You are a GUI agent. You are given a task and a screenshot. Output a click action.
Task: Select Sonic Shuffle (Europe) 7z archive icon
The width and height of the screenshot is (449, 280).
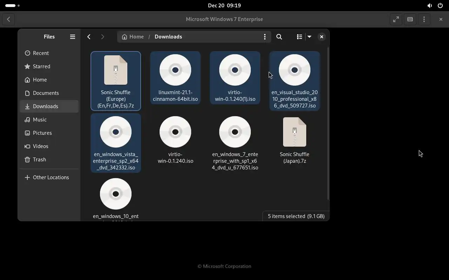tap(116, 70)
